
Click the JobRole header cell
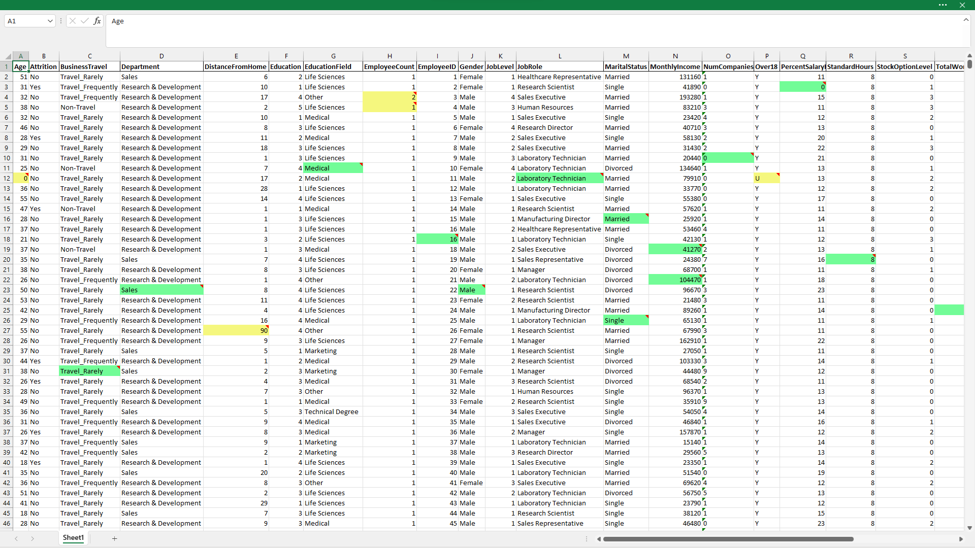560,66
